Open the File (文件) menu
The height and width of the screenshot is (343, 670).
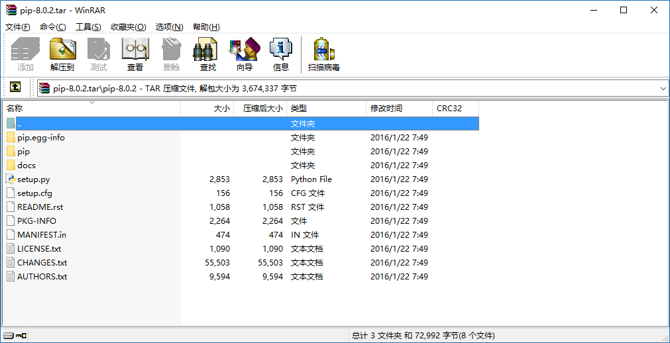[18, 27]
